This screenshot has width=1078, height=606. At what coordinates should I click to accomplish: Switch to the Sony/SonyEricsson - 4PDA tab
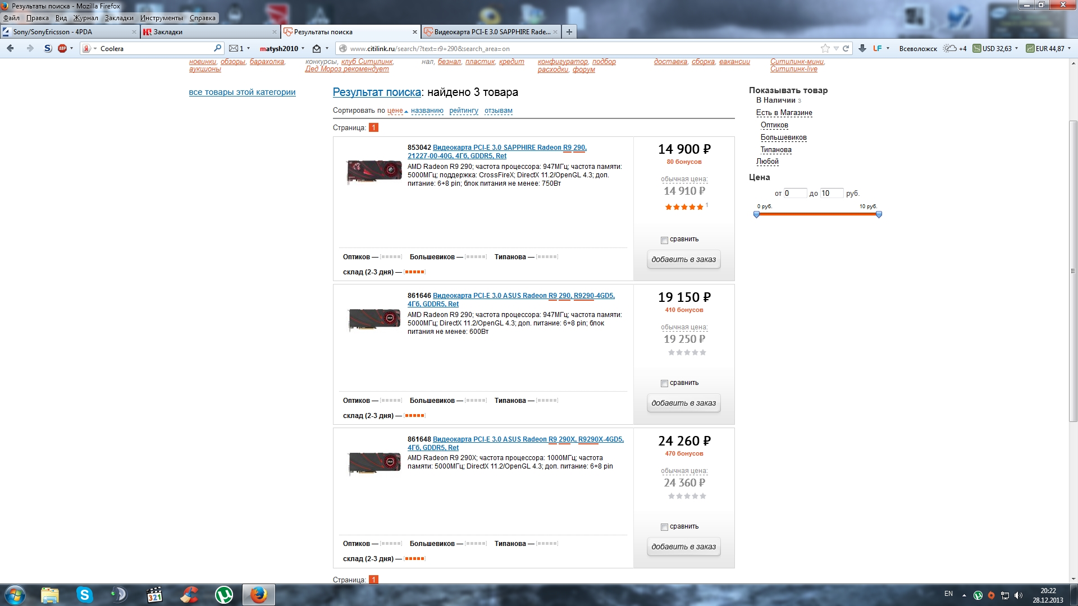click(x=53, y=32)
